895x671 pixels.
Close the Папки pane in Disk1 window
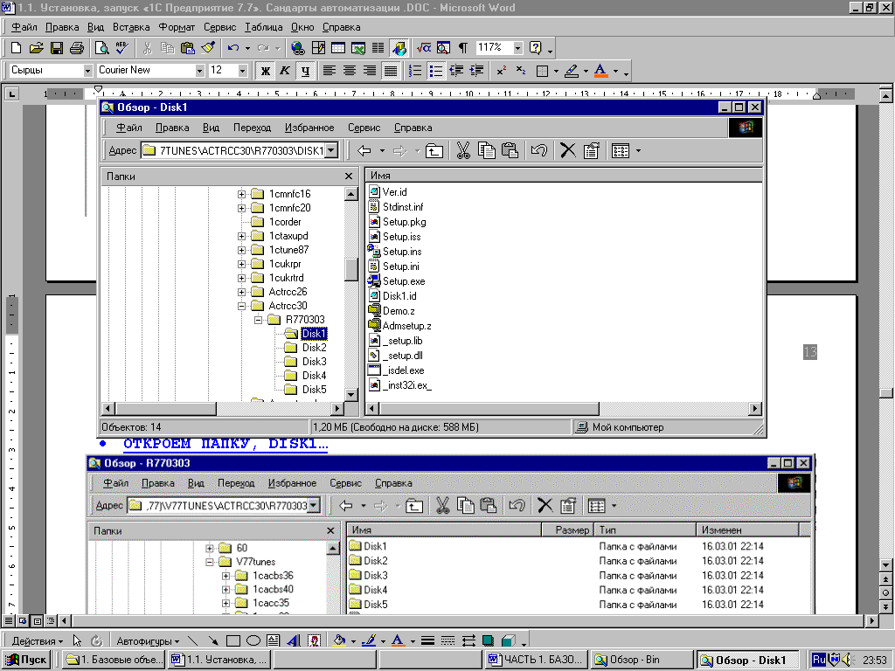(349, 176)
